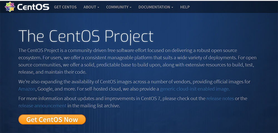The height and width of the screenshot is (133, 278).
Task: Click the word Google in the paragraph
Action: [x=45, y=89]
